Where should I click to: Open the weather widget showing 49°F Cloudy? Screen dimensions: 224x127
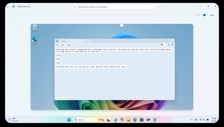(x=13, y=119)
